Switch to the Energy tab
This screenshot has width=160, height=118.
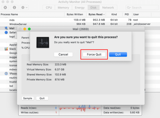(x=80, y=8)
